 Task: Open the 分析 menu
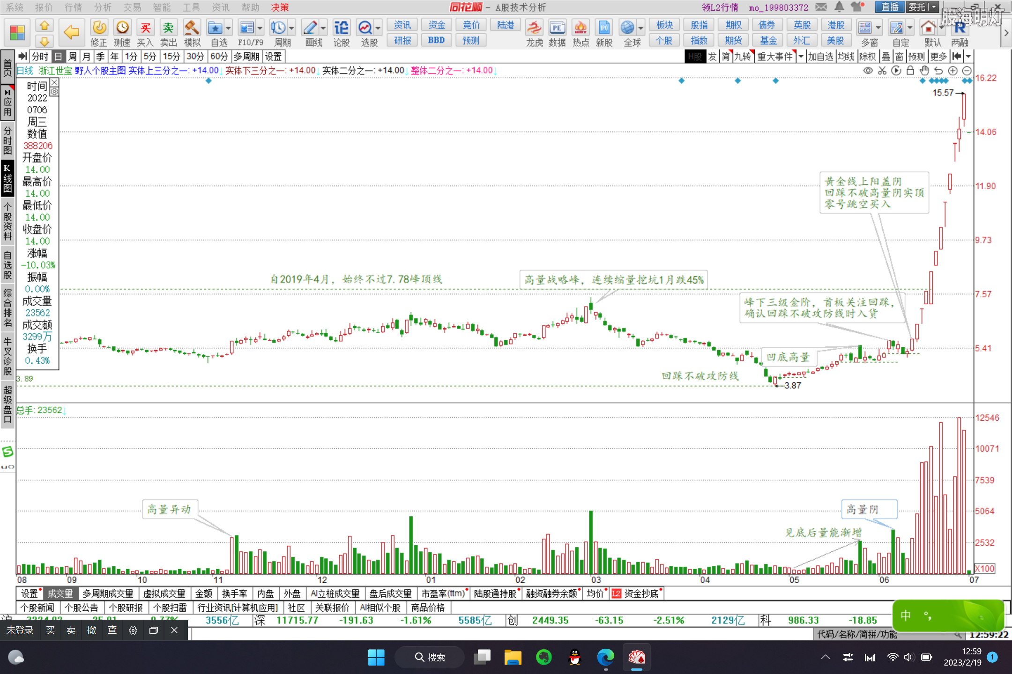tap(103, 7)
